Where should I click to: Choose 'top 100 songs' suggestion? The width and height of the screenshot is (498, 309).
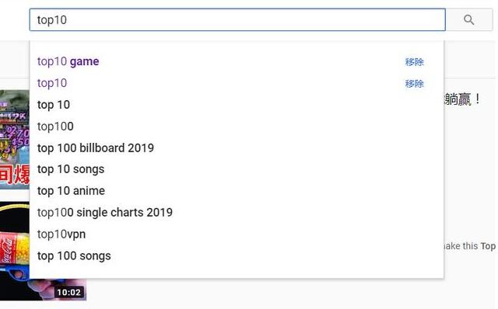pos(237,255)
